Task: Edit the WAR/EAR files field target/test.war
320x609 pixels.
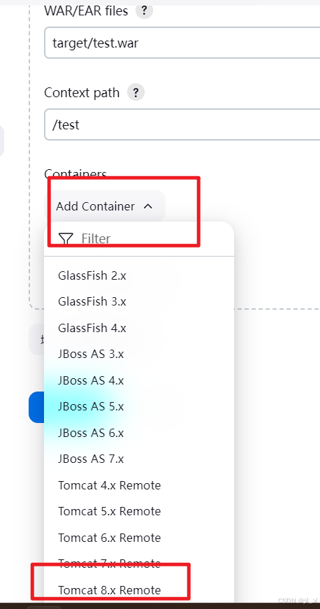Action: (182, 43)
